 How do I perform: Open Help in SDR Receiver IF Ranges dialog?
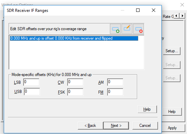[147, 109]
